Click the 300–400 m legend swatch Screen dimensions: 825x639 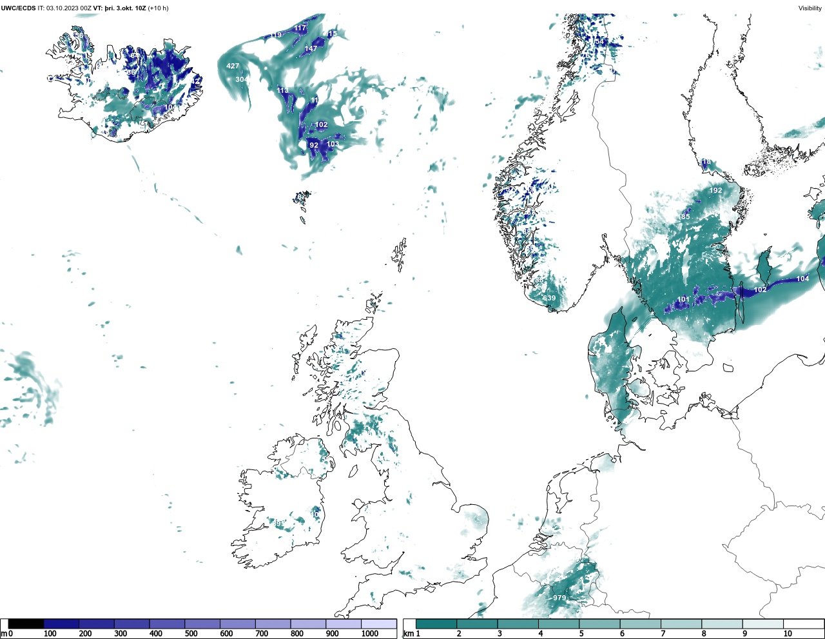click(x=131, y=624)
